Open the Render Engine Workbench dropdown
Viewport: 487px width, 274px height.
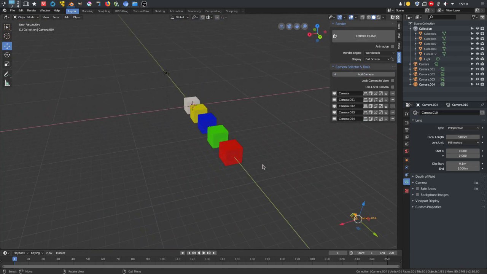(379, 53)
